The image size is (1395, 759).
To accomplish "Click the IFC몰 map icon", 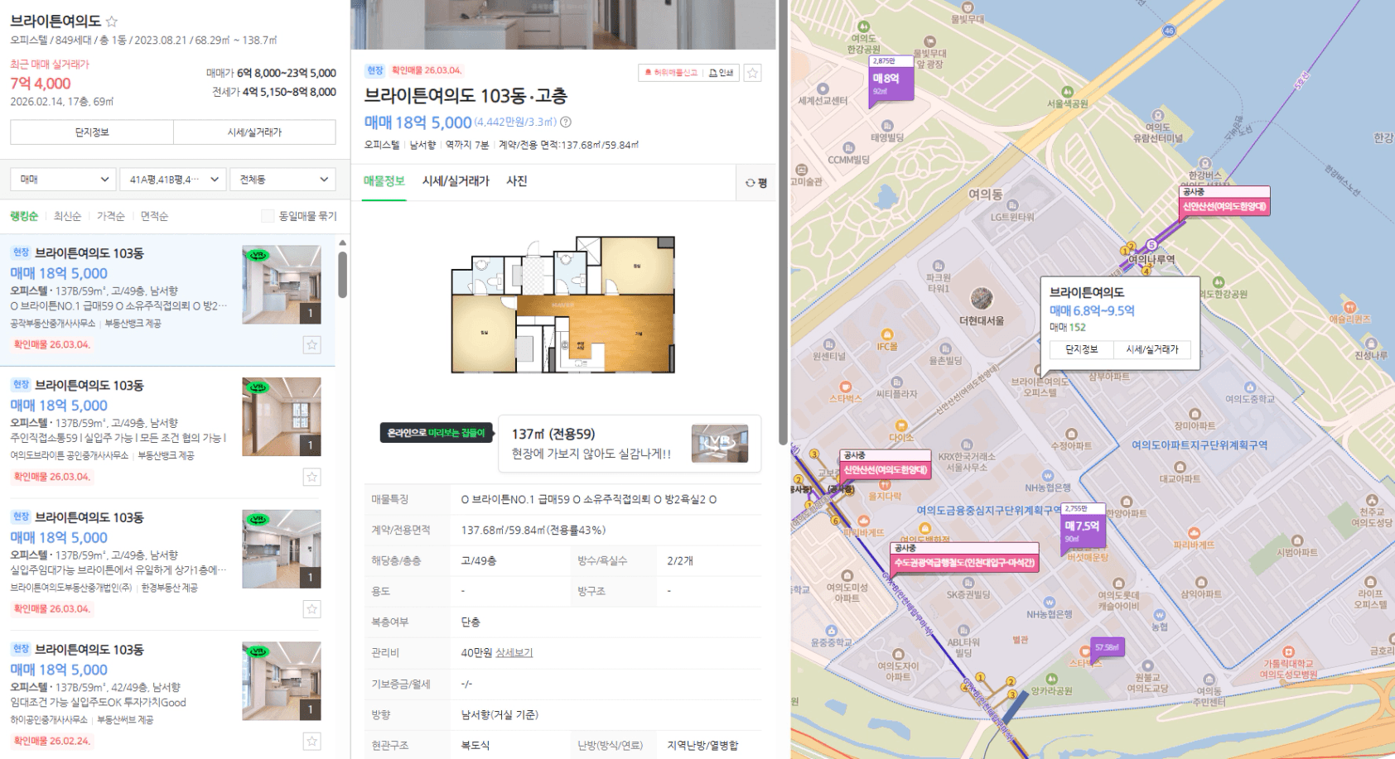I will (x=887, y=335).
